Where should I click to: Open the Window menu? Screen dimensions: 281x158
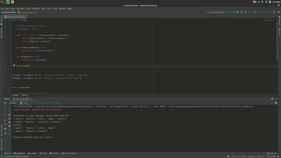[x=62, y=9]
